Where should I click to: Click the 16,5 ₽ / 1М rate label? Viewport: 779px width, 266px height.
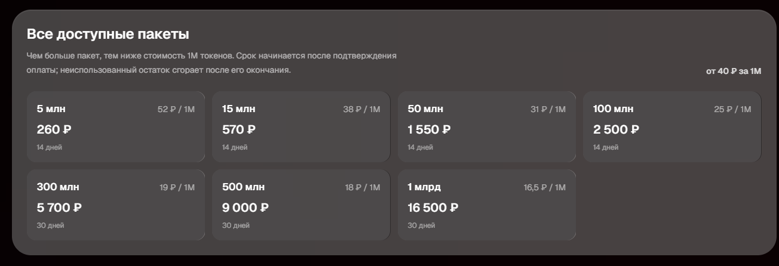545,187
